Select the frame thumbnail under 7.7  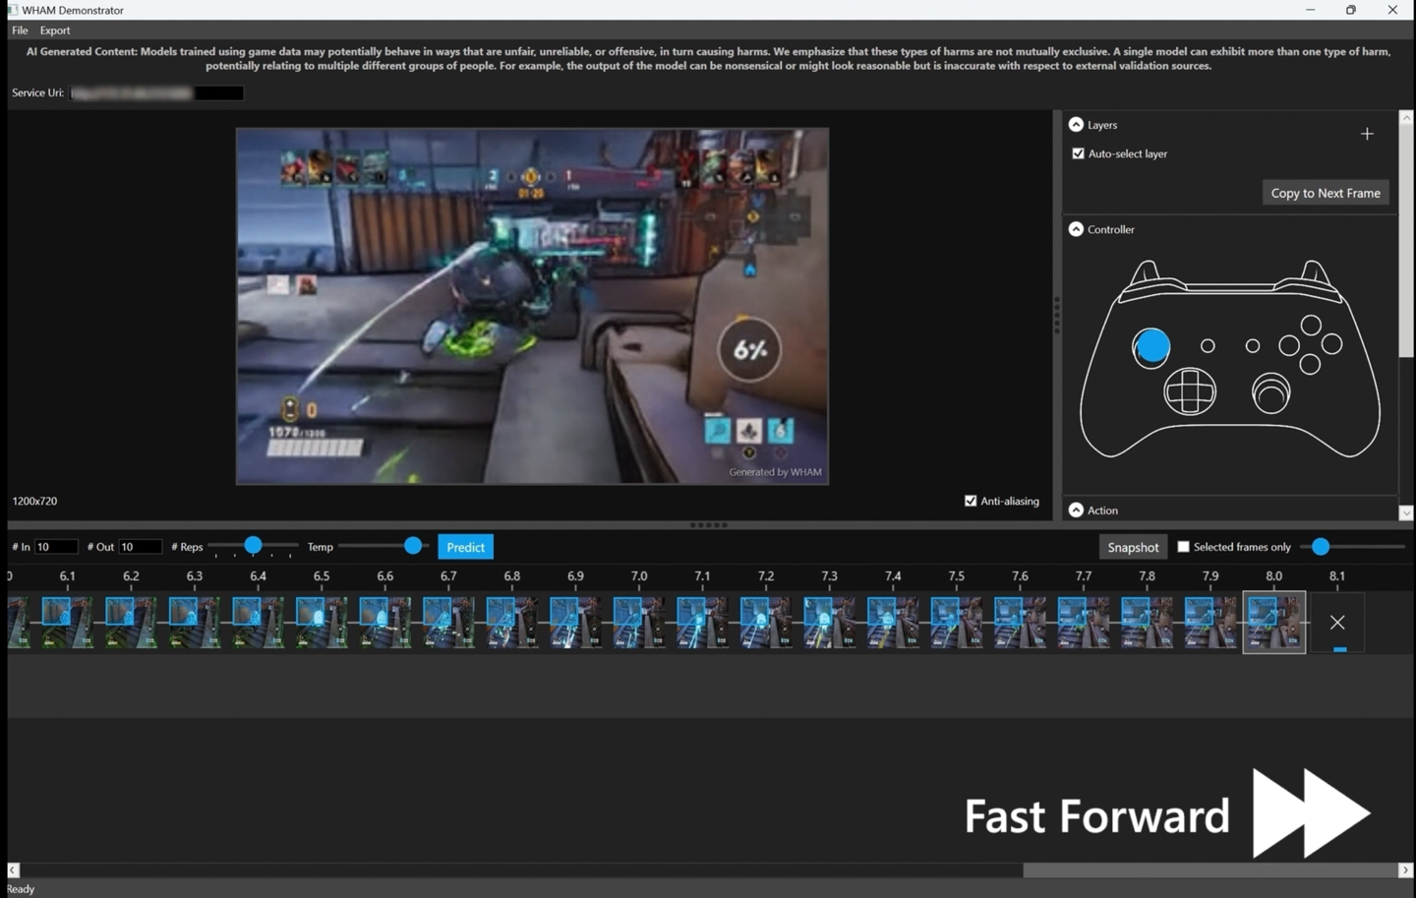pos(1084,622)
